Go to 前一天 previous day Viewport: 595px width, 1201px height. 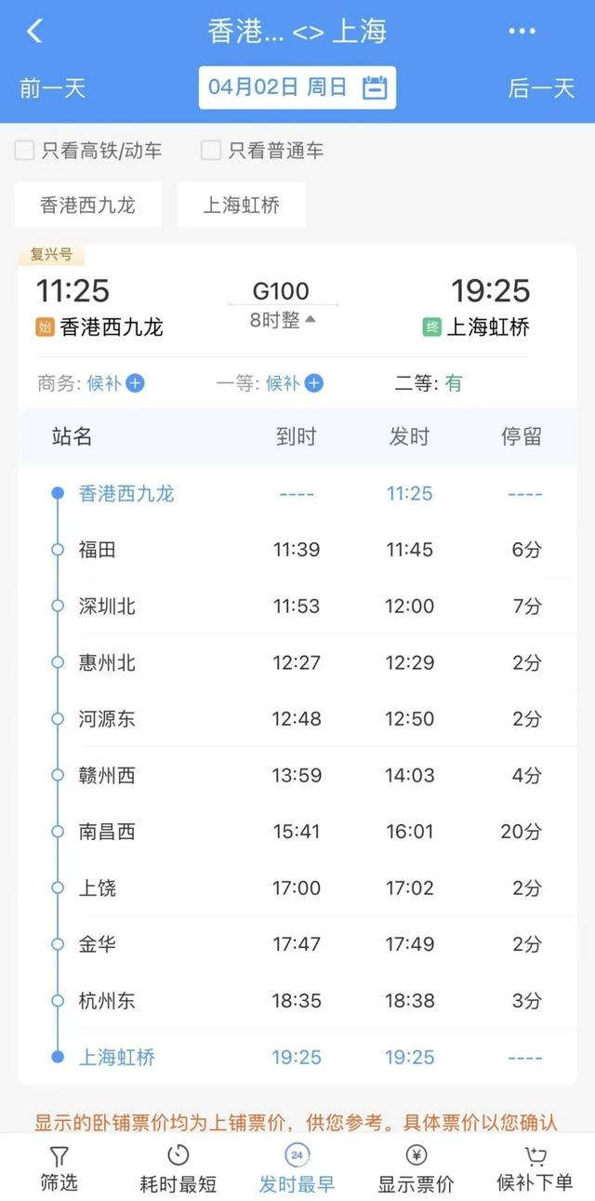click(x=52, y=88)
